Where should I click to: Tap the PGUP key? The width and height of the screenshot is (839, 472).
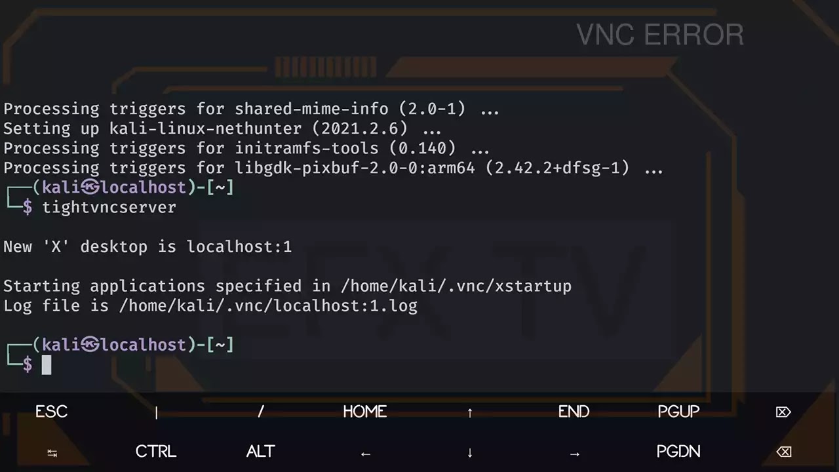678,412
